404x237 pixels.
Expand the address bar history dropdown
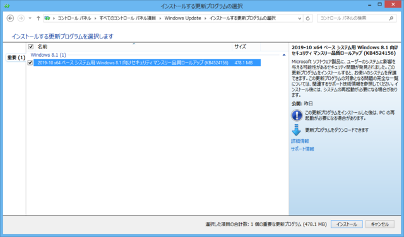(299, 18)
